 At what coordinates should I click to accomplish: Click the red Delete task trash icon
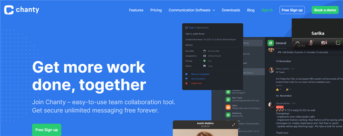point(186,83)
